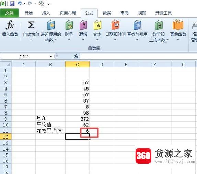Viewport: 197px width, 174px height.
Task: Click the cell with value 87
Action: click(x=78, y=101)
